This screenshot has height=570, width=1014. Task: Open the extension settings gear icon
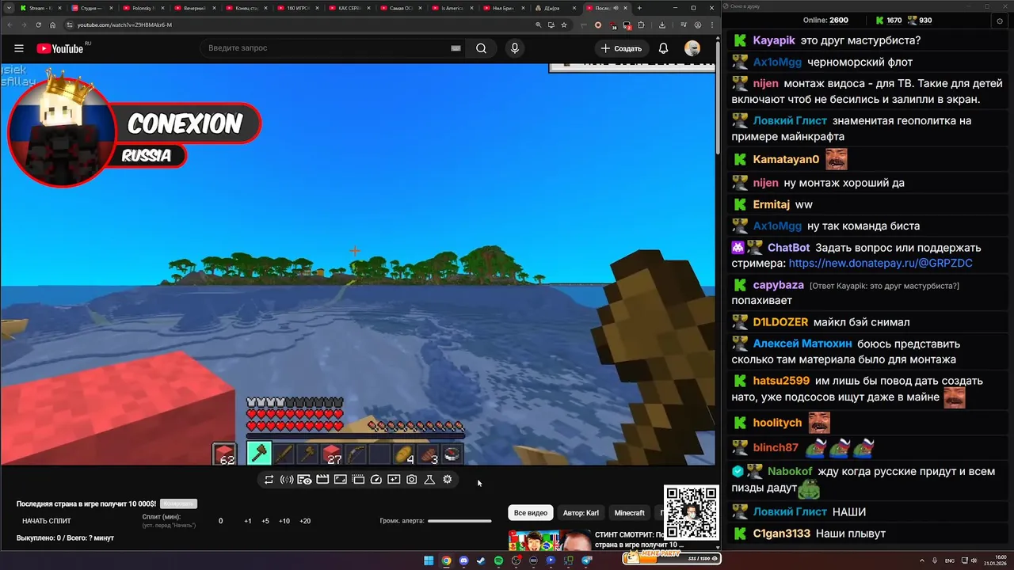[x=448, y=479]
